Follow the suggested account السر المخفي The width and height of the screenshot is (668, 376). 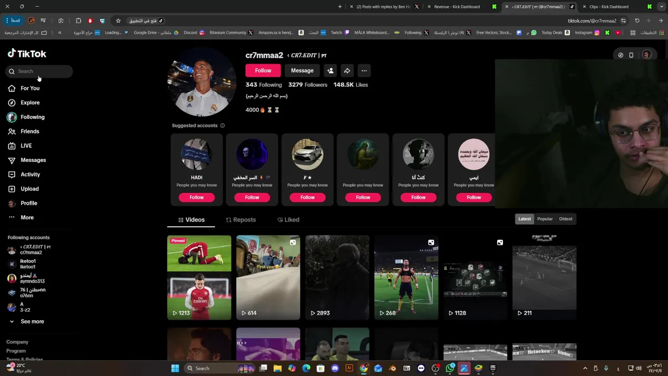click(x=252, y=197)
